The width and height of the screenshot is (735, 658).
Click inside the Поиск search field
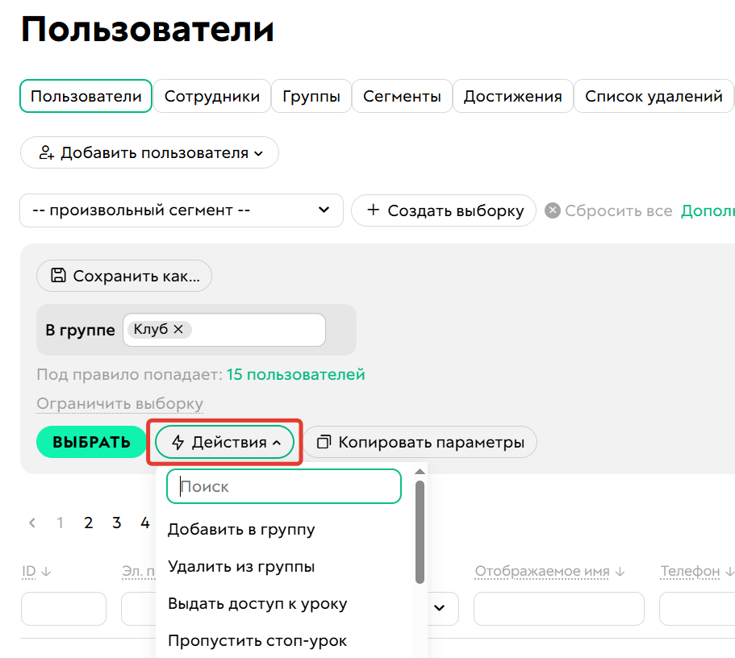tap(283, 486)
